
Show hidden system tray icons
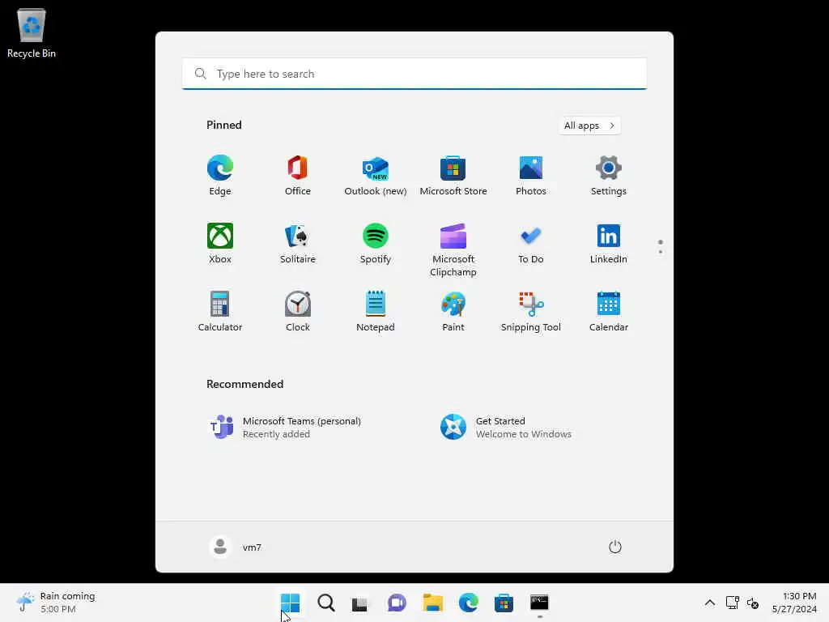tap(710, 603)
